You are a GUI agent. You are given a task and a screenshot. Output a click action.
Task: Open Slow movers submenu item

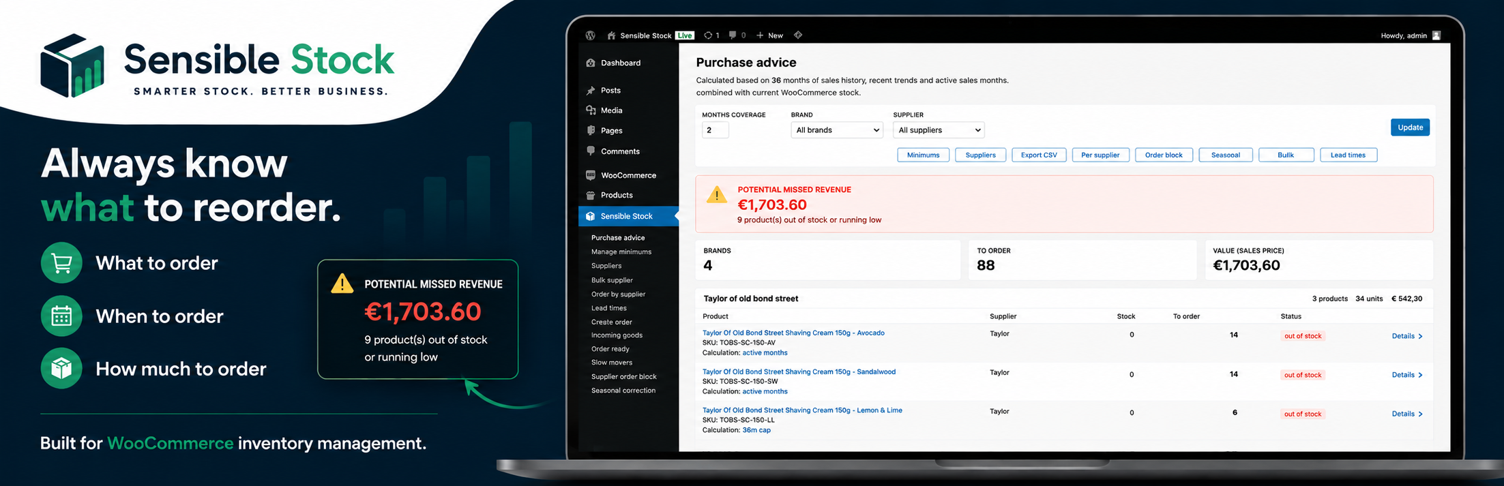click(x=611, y=363)
